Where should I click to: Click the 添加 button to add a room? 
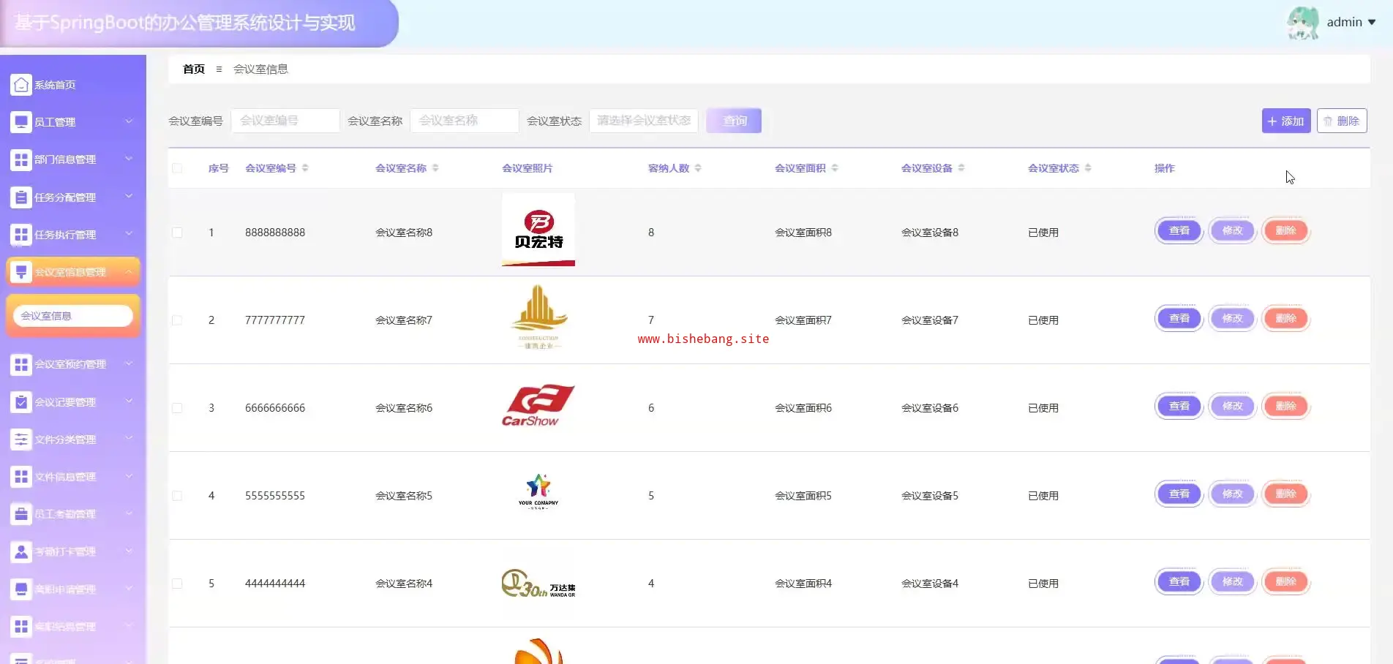click(1286, 121)
